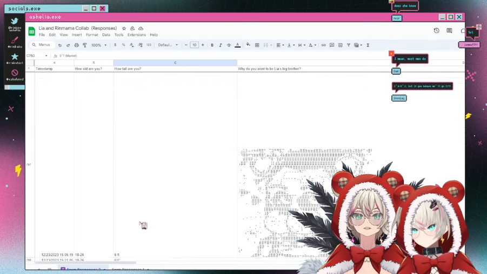Open the Name box dropdown arrow
487x274 pixels.
[x=46, y=56]
